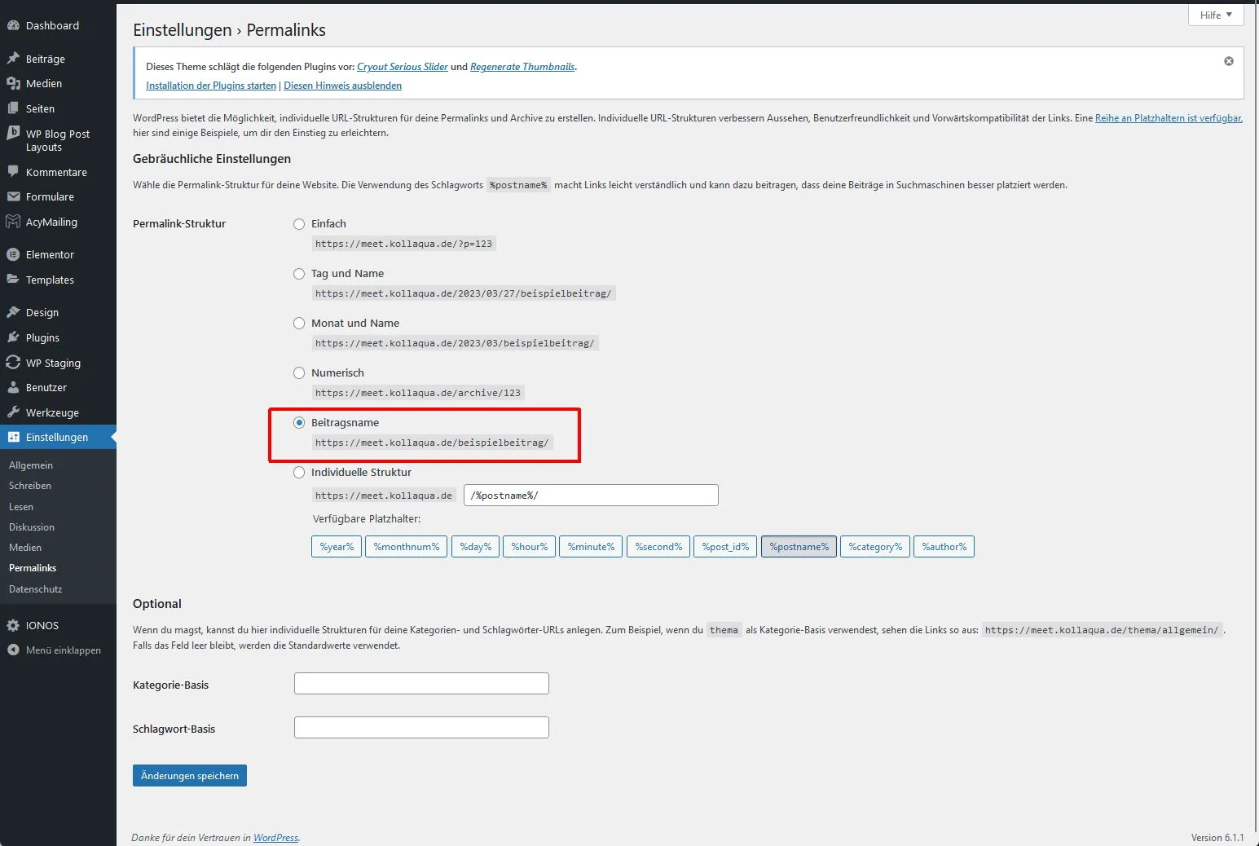Open the Elementor icon in the sidebar
1259x846 pixels.
13,254
